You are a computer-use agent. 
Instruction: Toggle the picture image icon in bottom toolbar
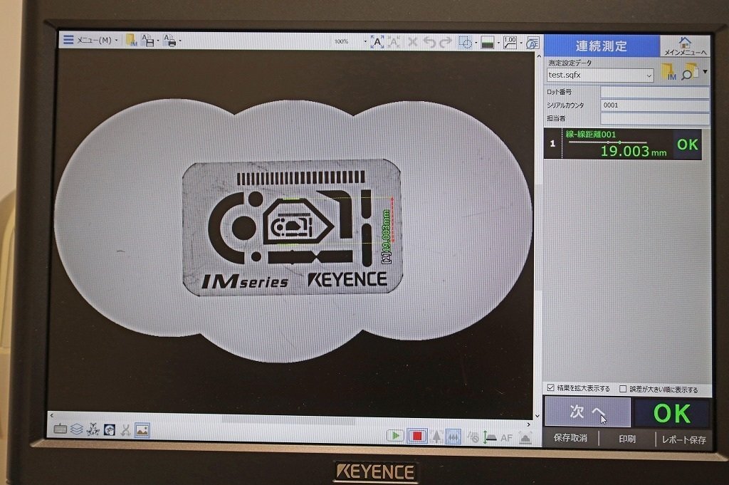click(x=142, y=431)
